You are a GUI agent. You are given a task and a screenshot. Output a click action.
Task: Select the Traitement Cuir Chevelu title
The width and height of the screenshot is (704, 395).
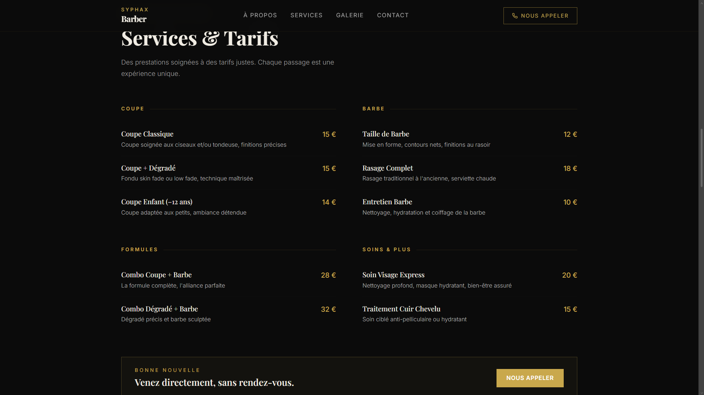pos(401,309)
